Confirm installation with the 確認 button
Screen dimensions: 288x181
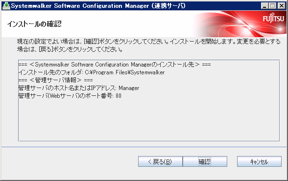click(x=205, y=161)
